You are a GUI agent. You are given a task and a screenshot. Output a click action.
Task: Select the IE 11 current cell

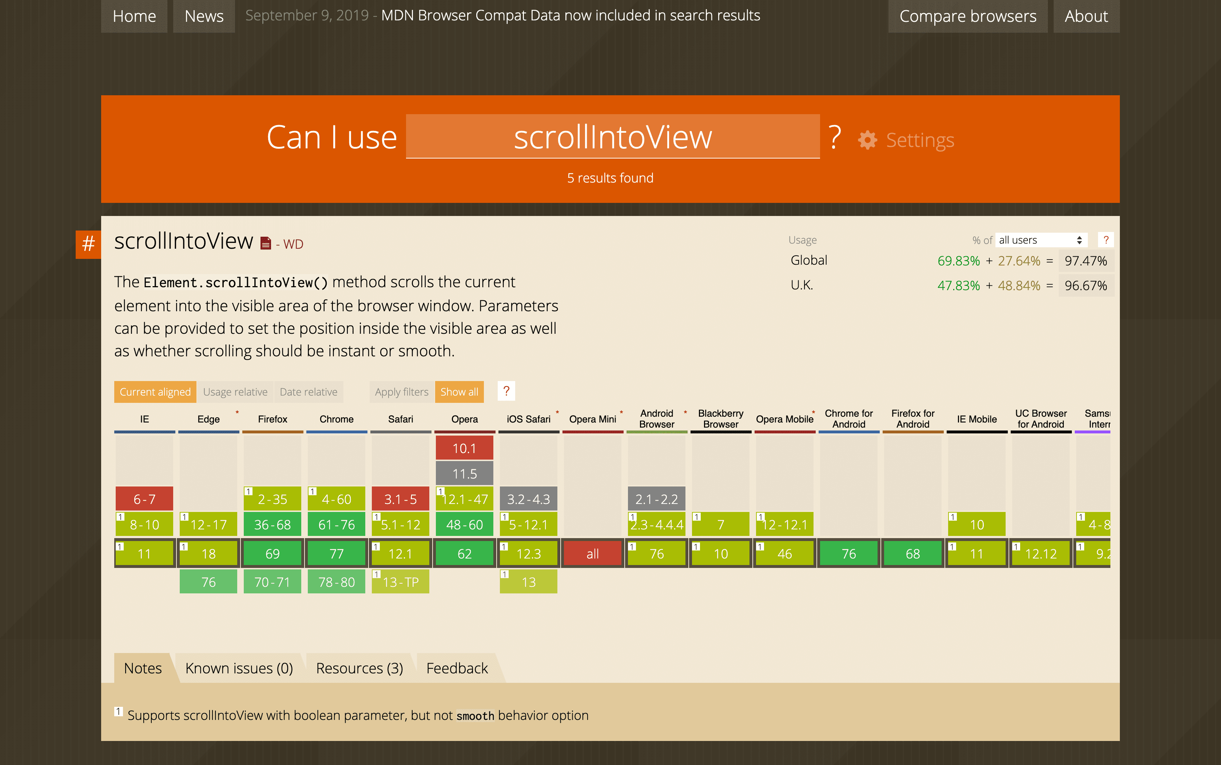(144, 553)
